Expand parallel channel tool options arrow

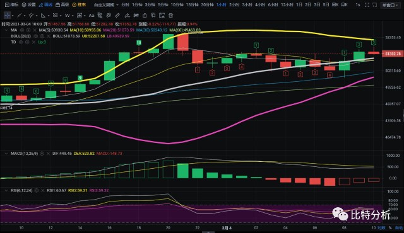coord(37,16)
